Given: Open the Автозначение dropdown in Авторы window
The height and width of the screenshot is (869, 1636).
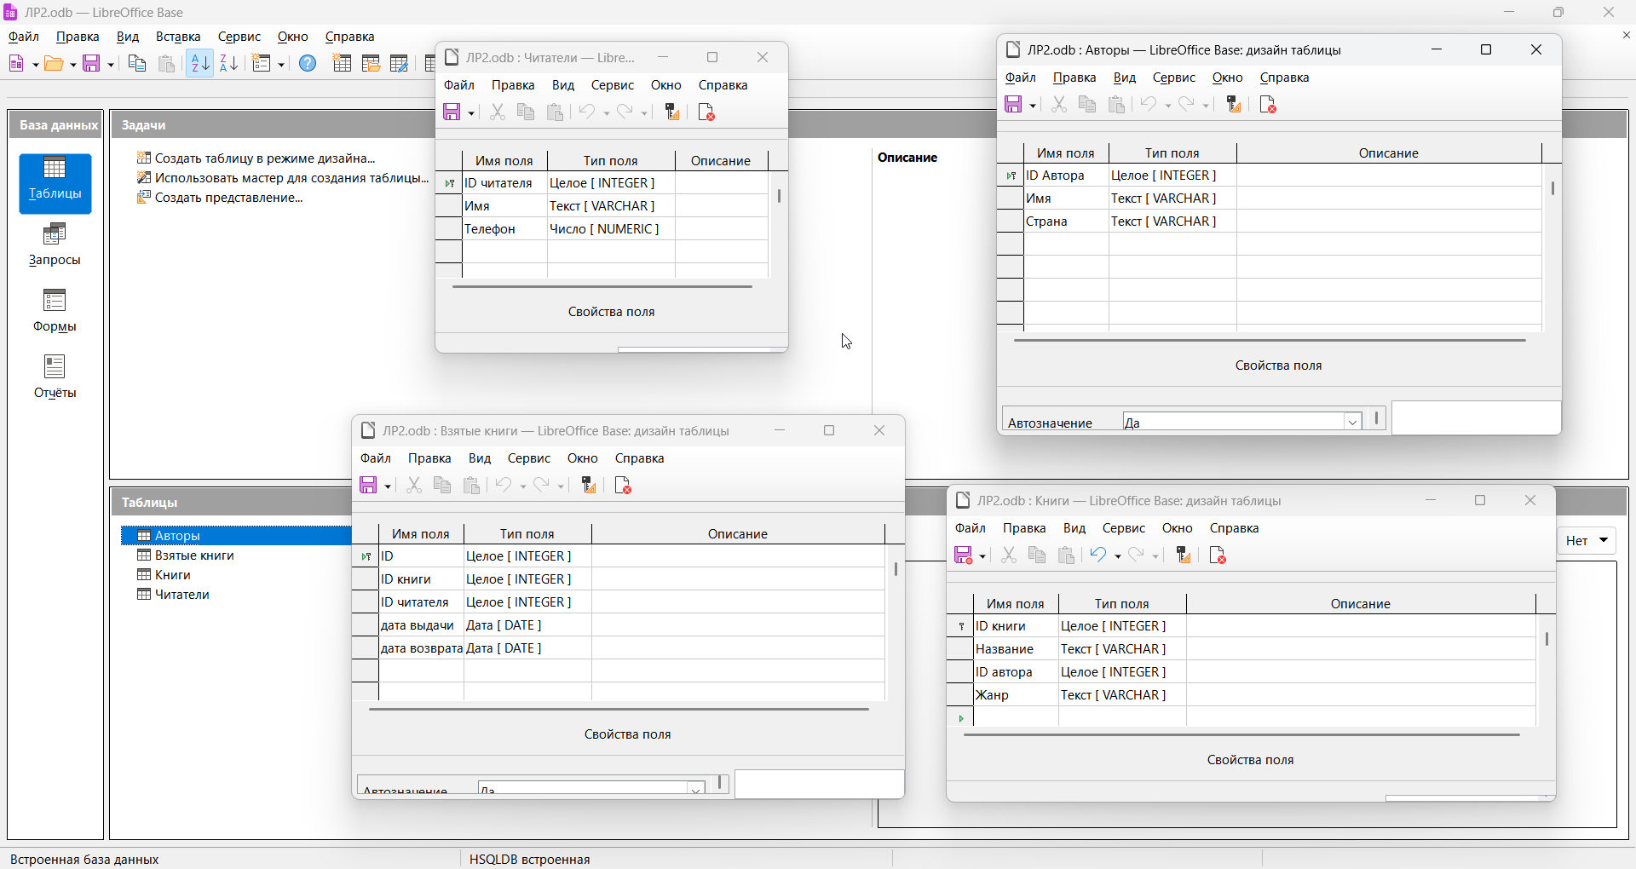Looking at the screenshot, I should [x=1352, y=423].
